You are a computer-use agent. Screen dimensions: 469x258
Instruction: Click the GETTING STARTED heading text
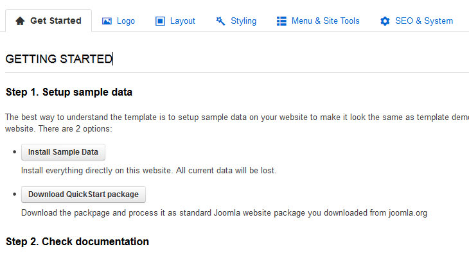click(58, 59)
